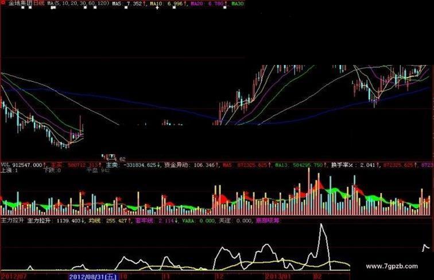The height and width of the screenshot is (280, 434).
Task: Click the 上涨:1 count label
Action: pos(9,170)
